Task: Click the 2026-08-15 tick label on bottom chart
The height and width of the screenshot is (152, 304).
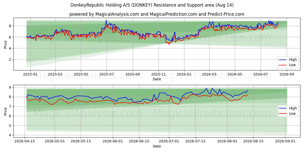Action: pyautogui.click(x=253, y=142)
